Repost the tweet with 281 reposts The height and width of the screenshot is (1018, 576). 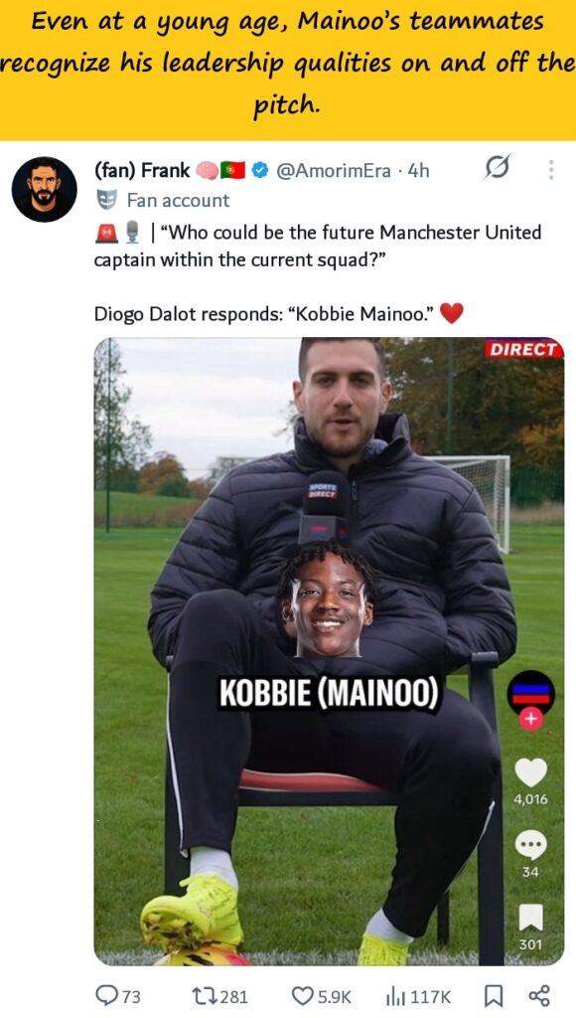click(219, 995)
